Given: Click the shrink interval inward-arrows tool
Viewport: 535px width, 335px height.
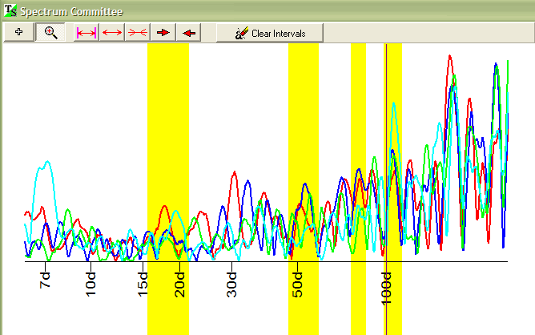Looking at the screenshot, I should (x=138, y=33).
